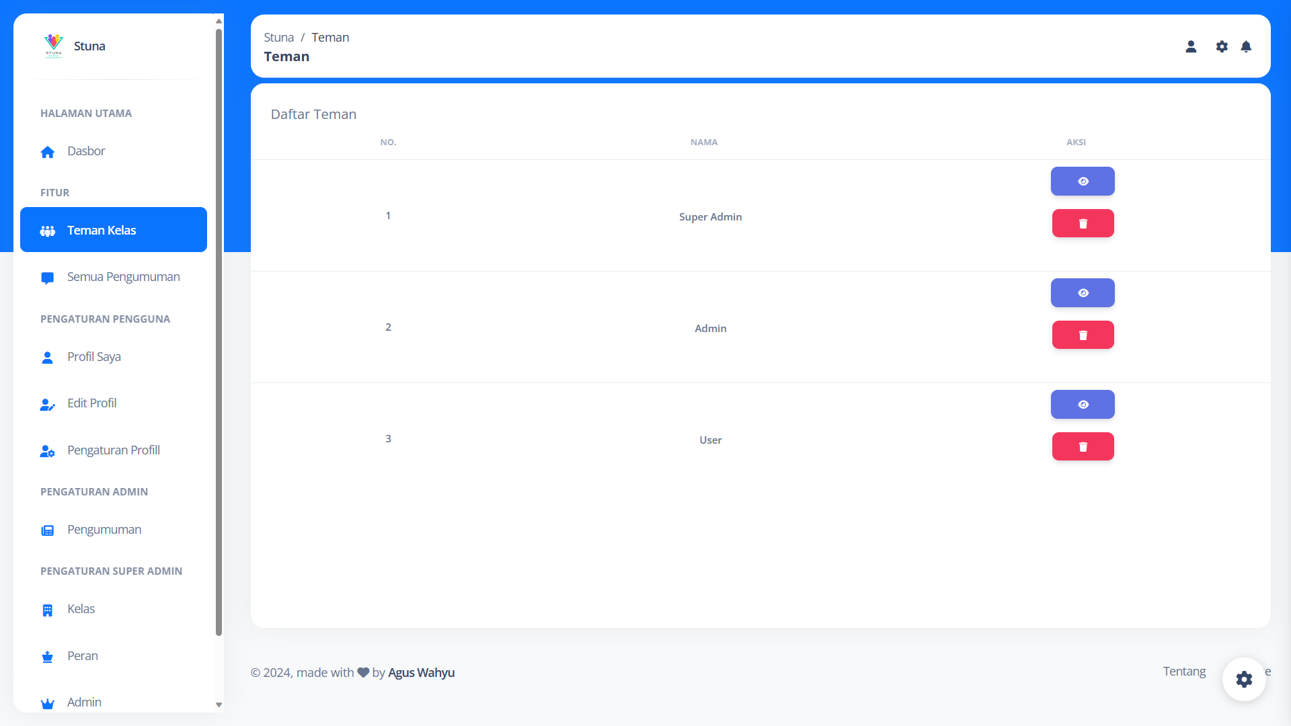Click the Stuna brand name

tap(89, 46)
